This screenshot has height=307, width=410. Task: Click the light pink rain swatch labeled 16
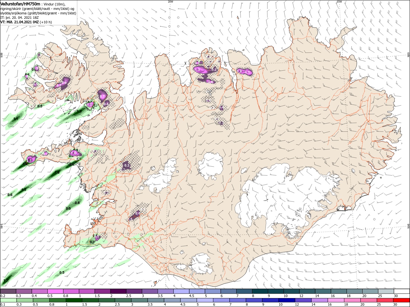click(336, 300)
